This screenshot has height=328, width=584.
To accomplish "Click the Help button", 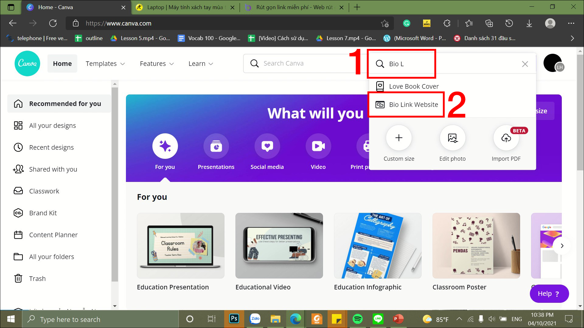I will pos(549,293).
